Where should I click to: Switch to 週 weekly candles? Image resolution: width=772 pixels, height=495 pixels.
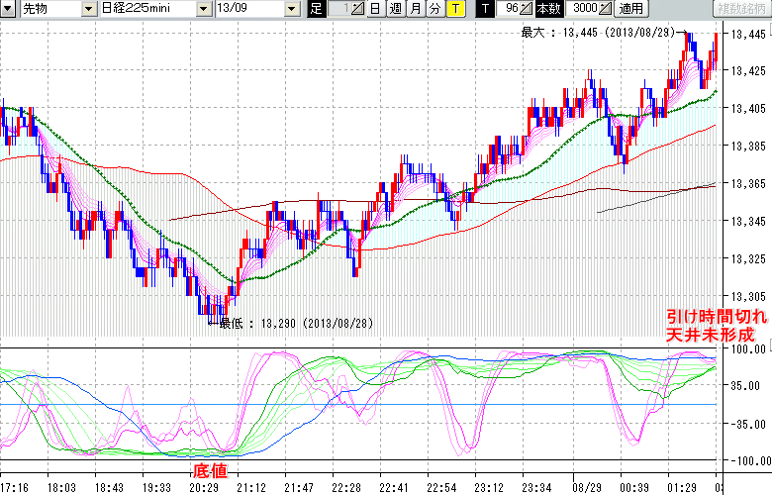pyautogui.click(x=394, y=9)
